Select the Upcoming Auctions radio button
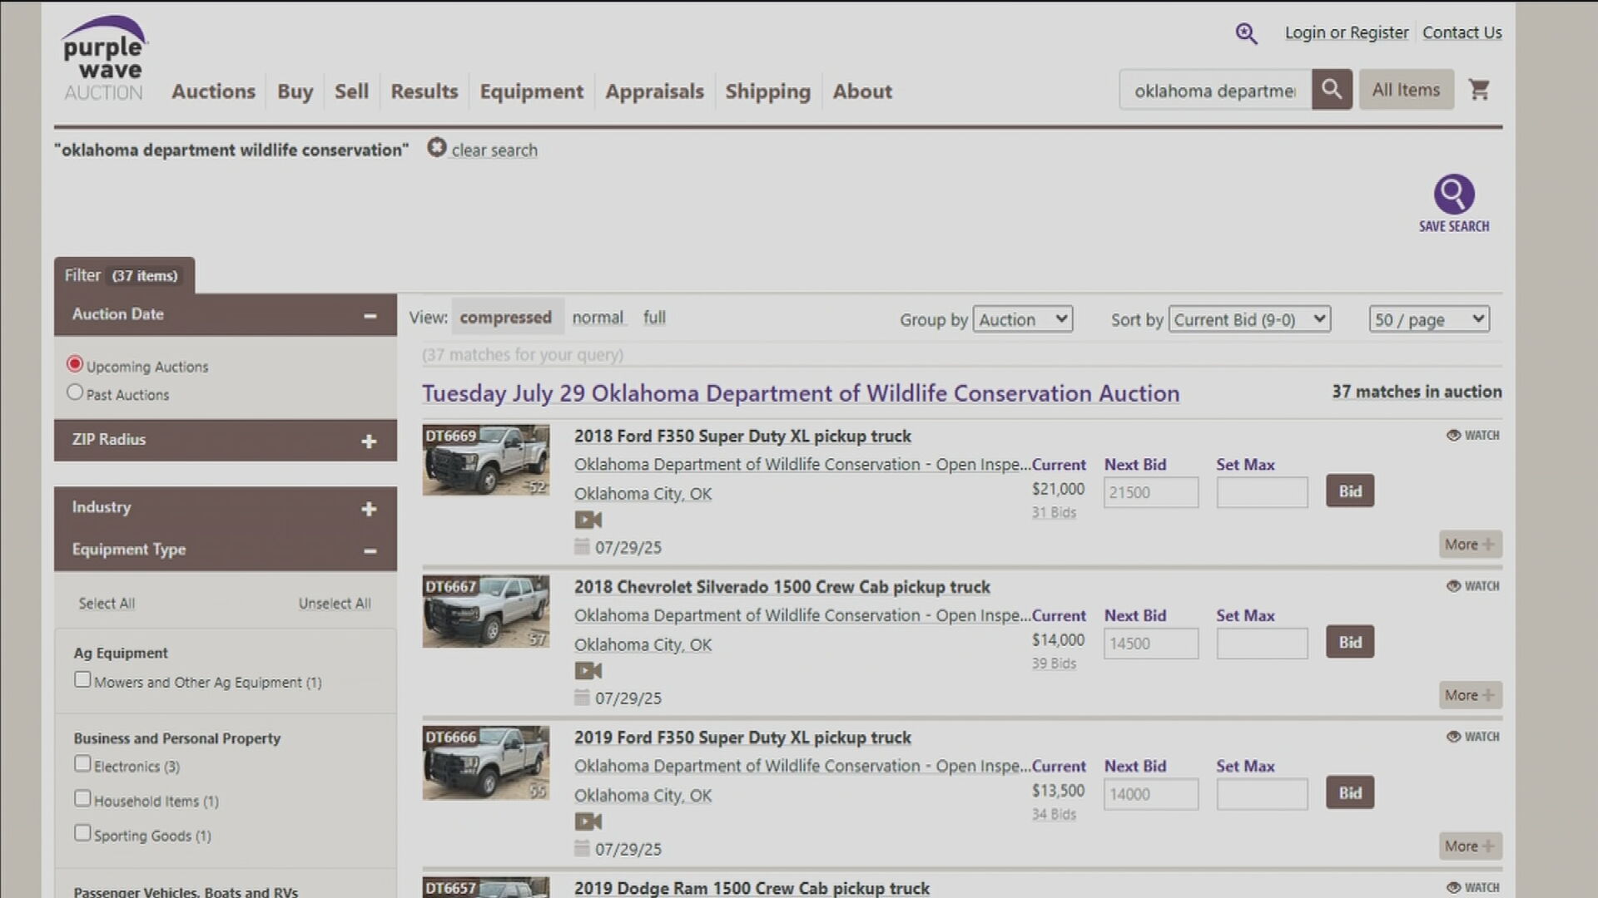 (75, 364)
